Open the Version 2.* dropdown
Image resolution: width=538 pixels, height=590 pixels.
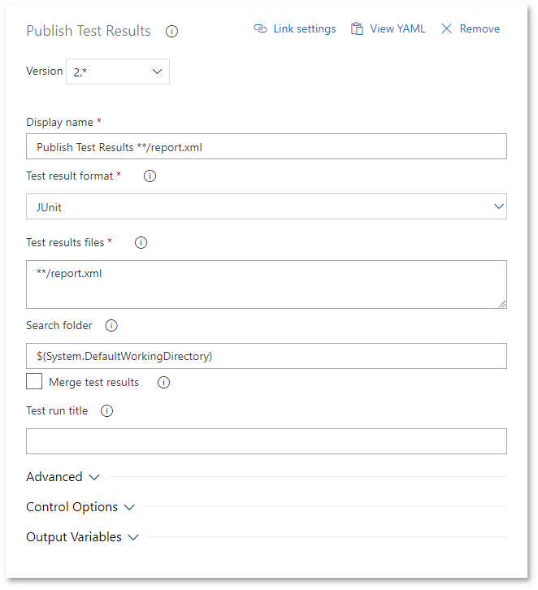pos(118,72)
